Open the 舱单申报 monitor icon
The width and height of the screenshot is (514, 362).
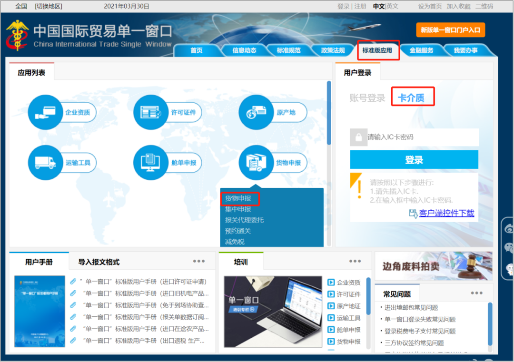click(151, 163)
